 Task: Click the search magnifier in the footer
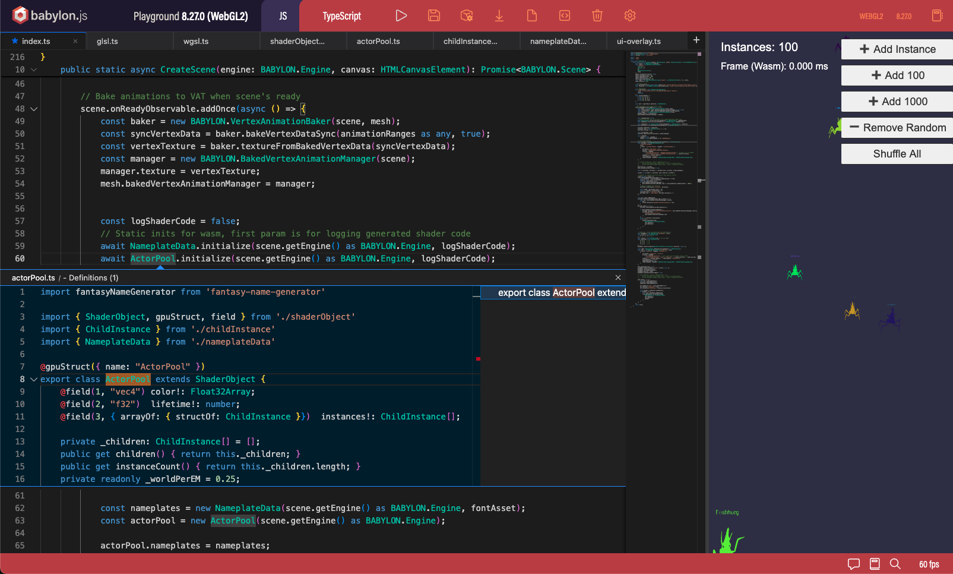tap(895, 564)
